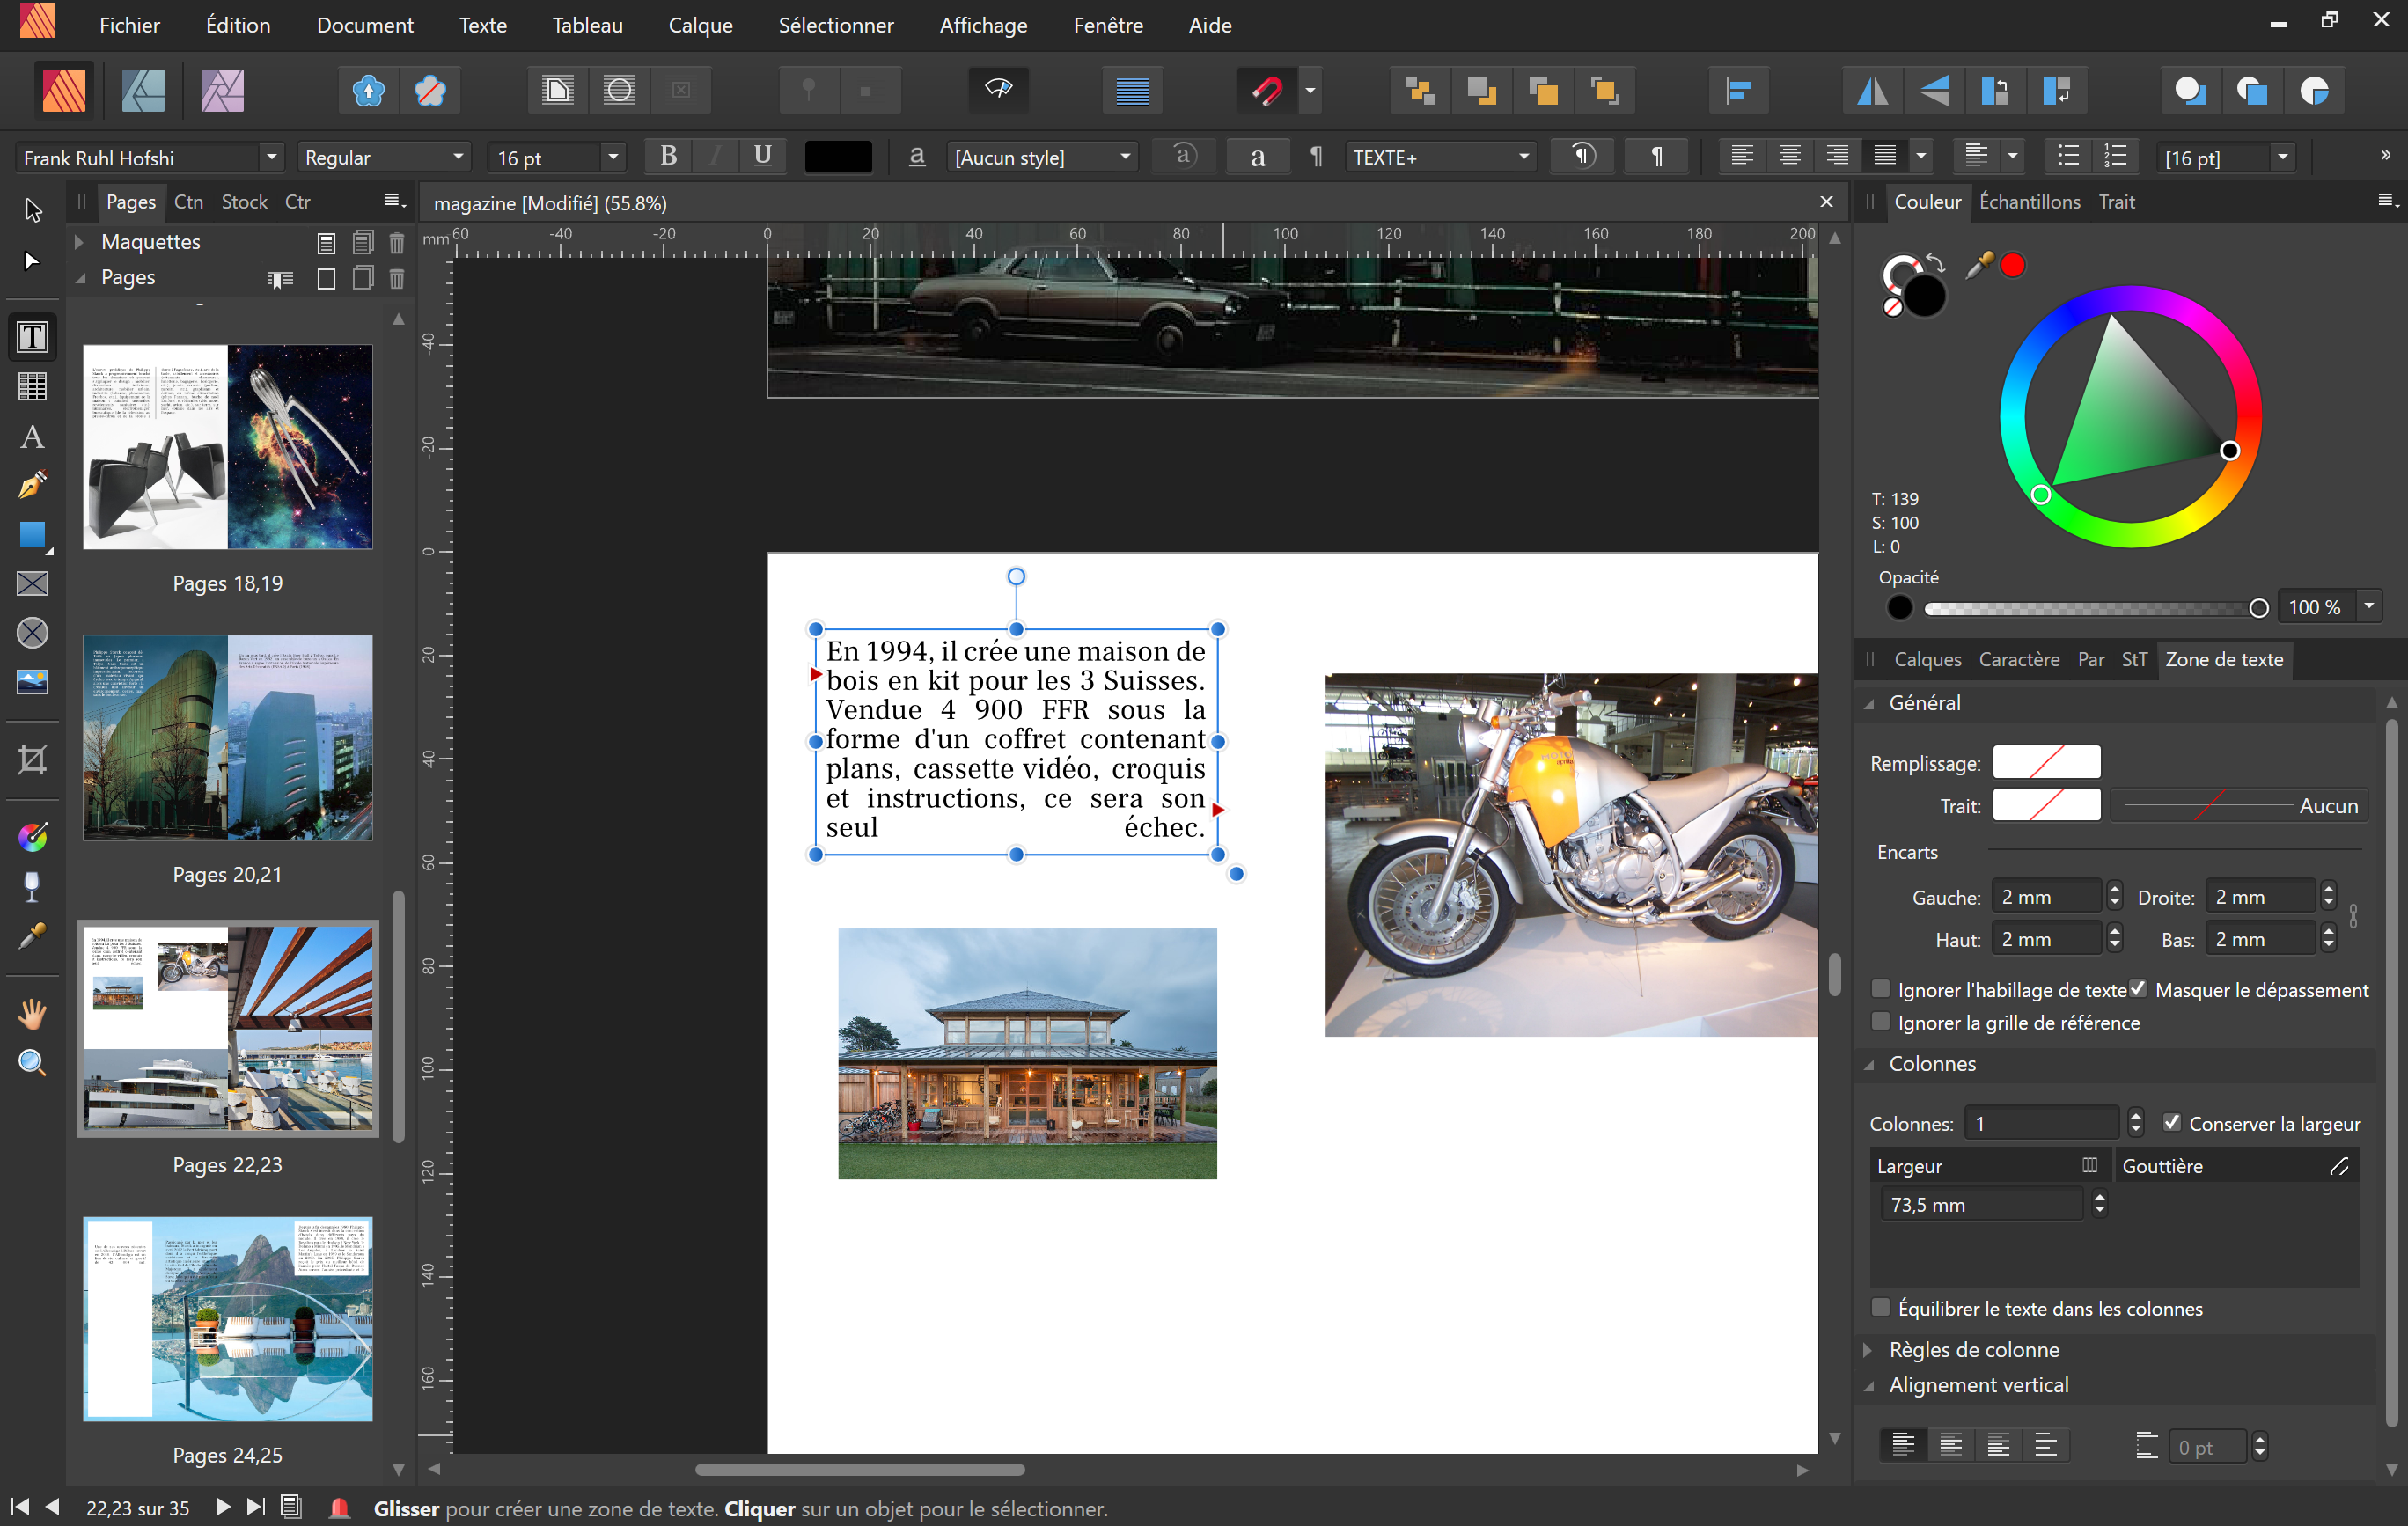2408x1526 pixels.
Task: Open the Calque menu
Action: [x=700, y=25]
